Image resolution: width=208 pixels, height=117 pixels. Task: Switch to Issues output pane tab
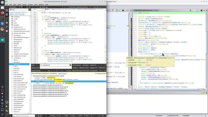tap(39, 116)
